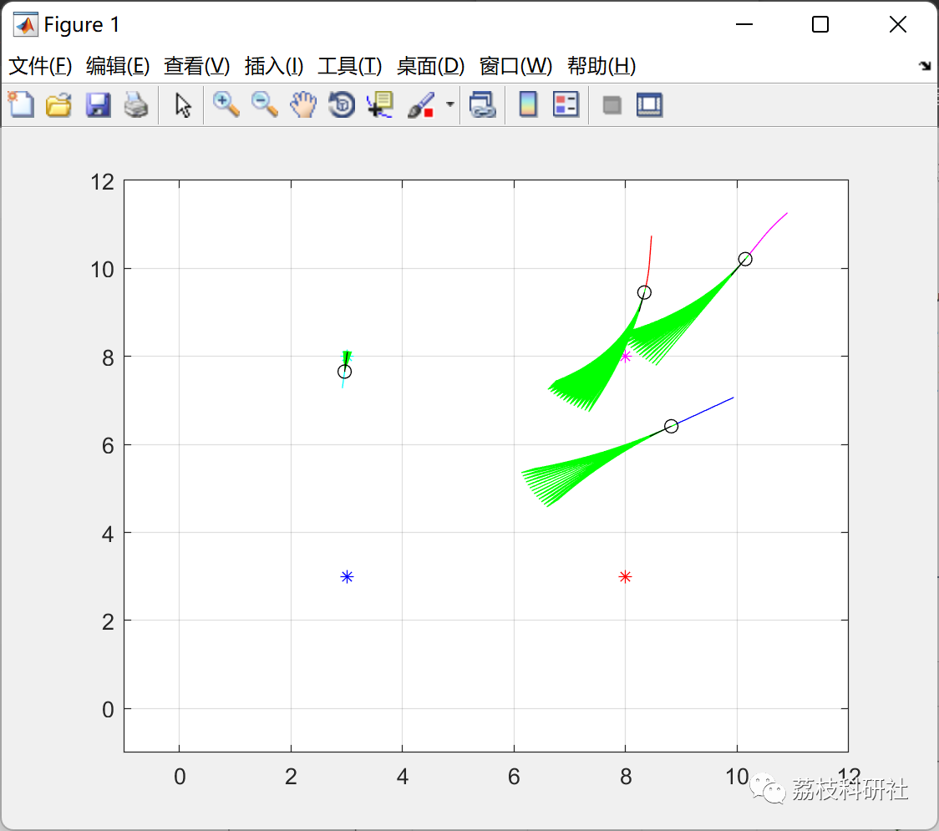Open the 查看(V) menu
This screenshot has height=831, width=939.
197,66
